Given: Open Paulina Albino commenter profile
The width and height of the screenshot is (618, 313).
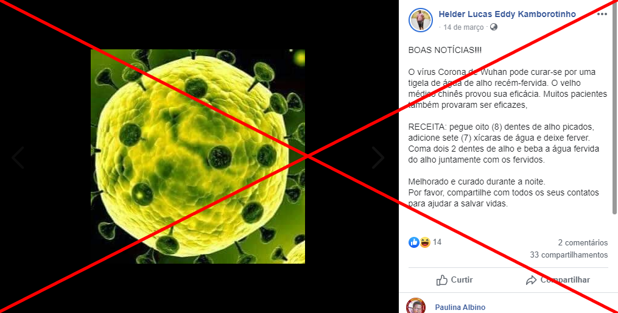Looking at the screenshot, I should (460, 308).
